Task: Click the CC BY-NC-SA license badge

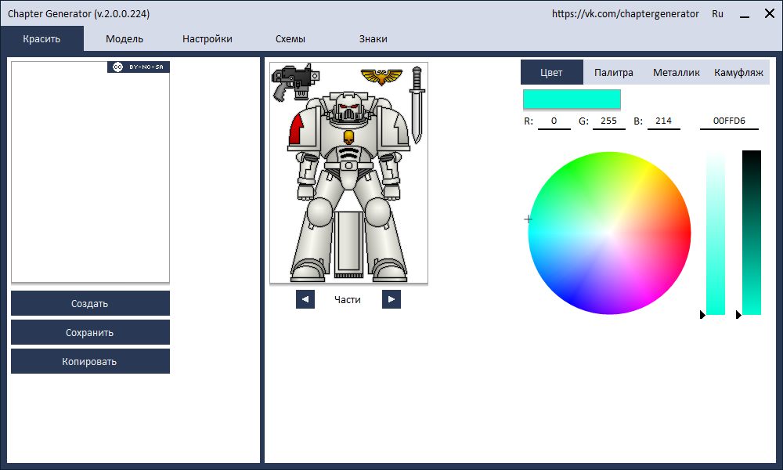Action: 139,67
